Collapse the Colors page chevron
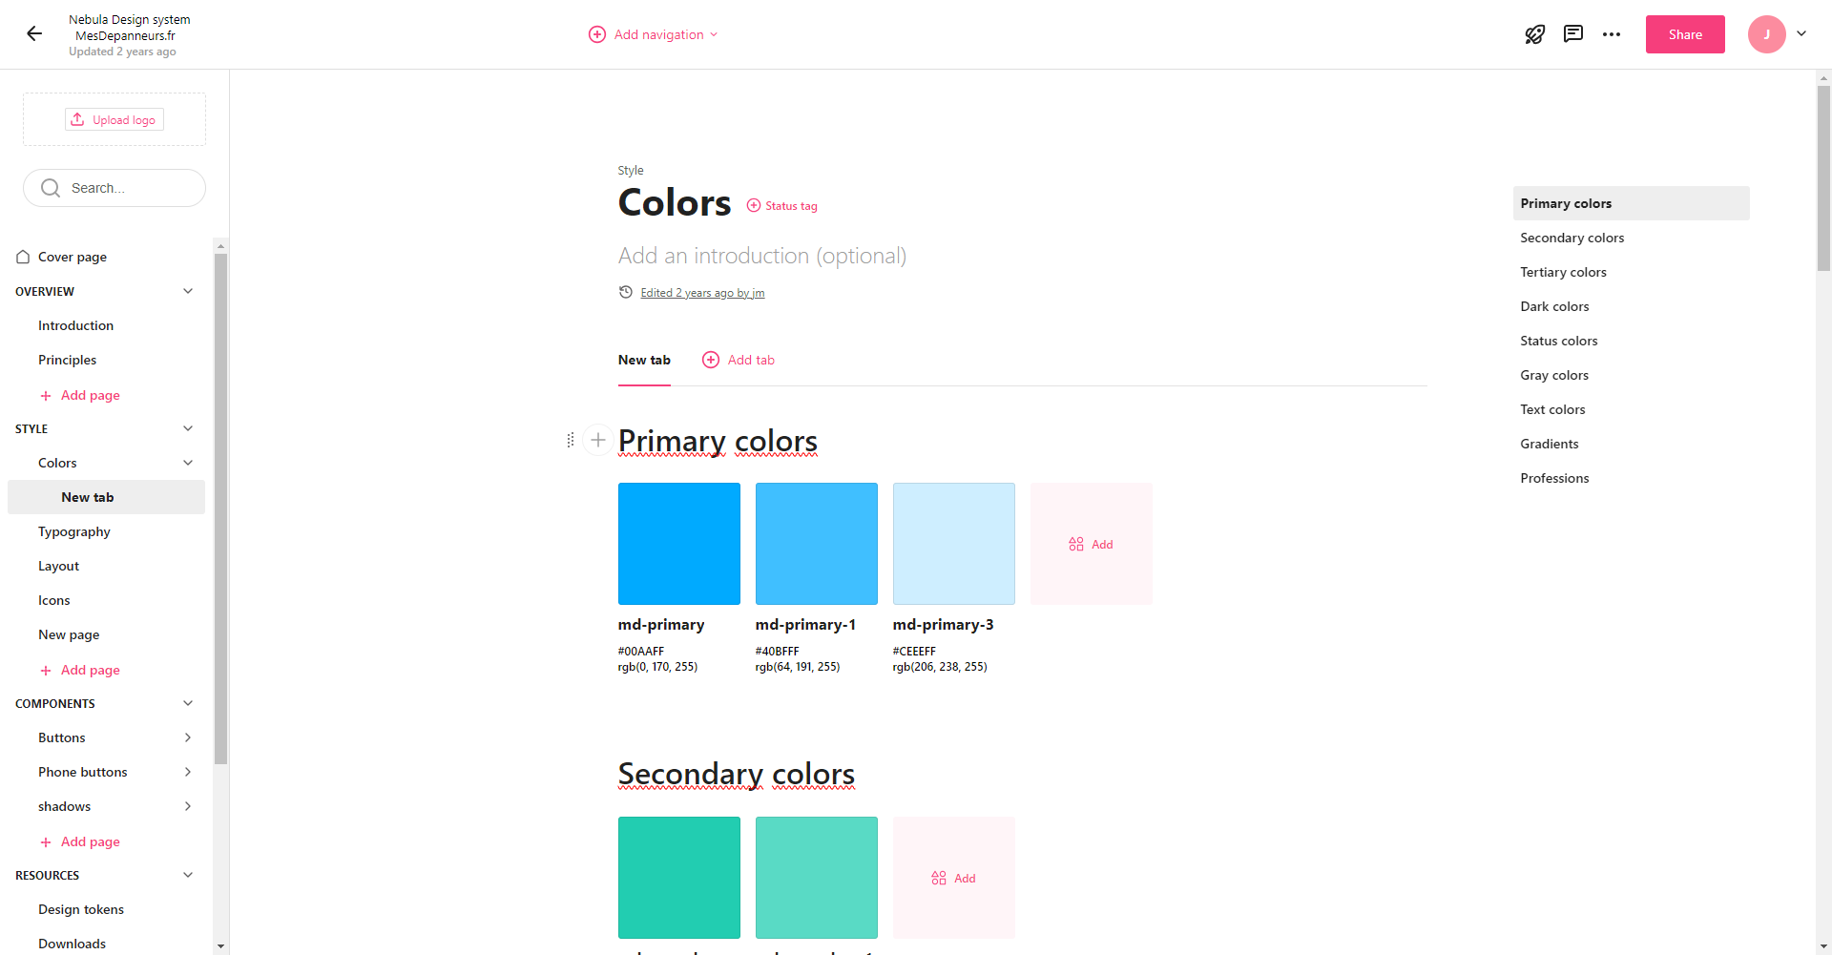1832x955 pixels. pyautogui.click(x=188, y=463)
